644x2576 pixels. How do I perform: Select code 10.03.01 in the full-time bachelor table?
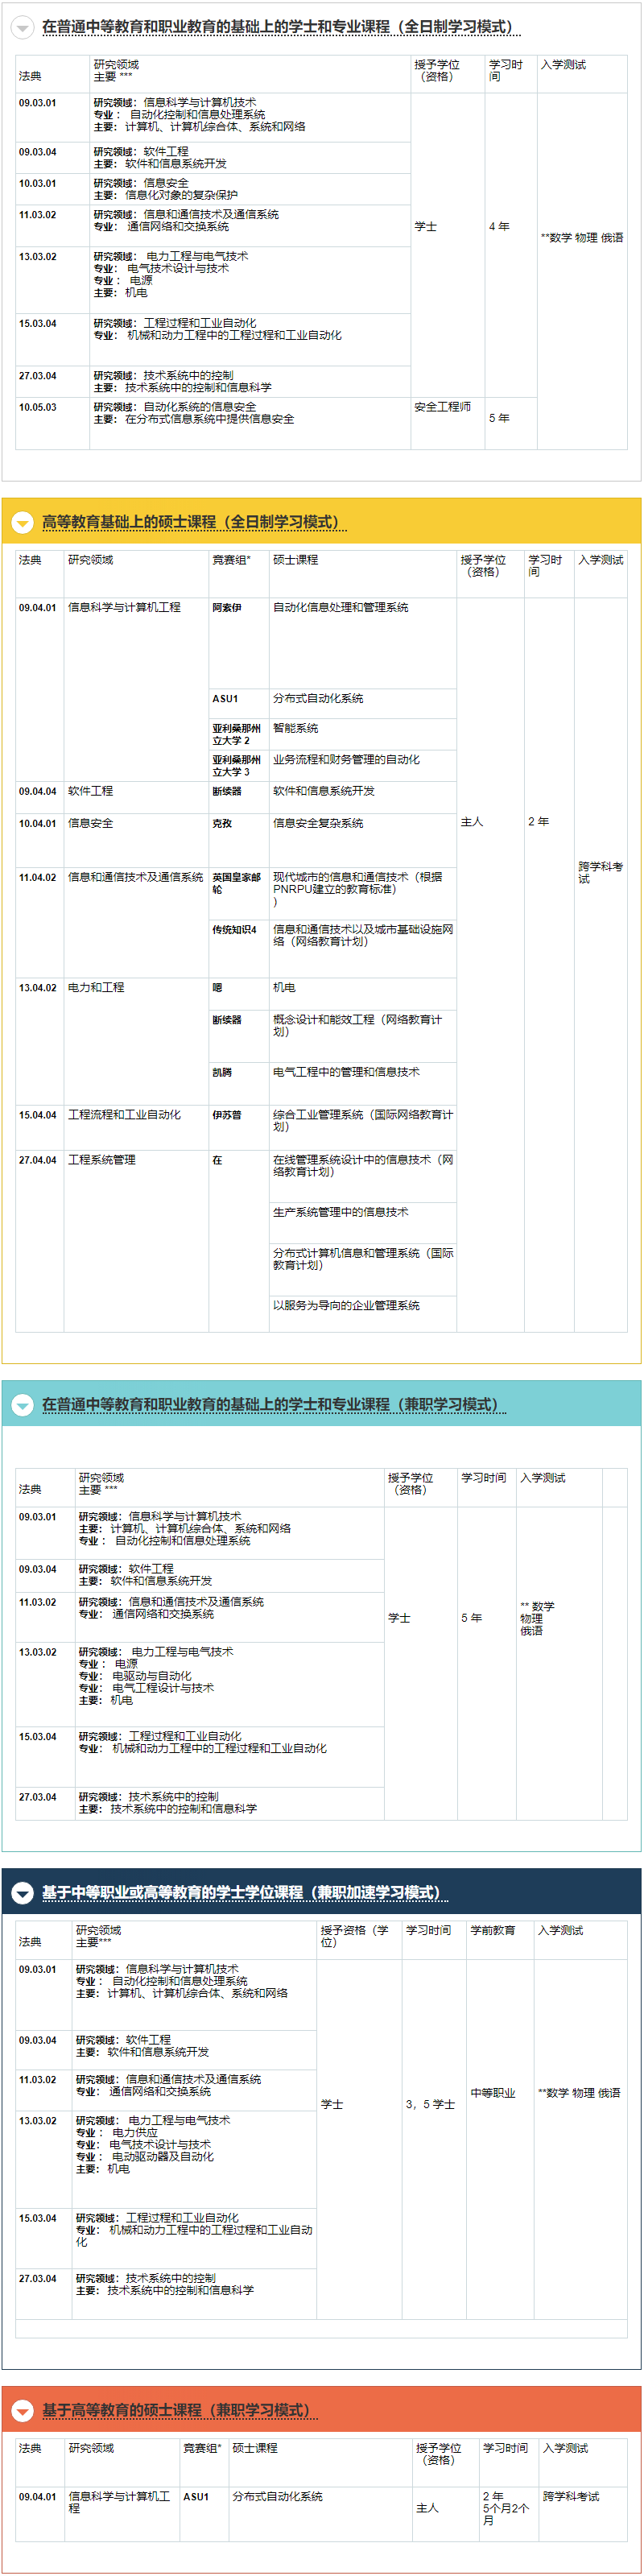(x=38, y=184)
